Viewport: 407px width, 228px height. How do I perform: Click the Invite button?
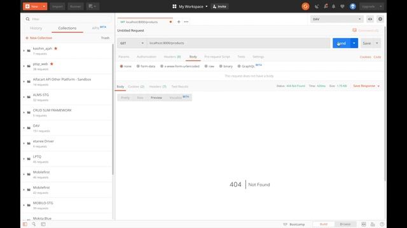coord(219,6)
